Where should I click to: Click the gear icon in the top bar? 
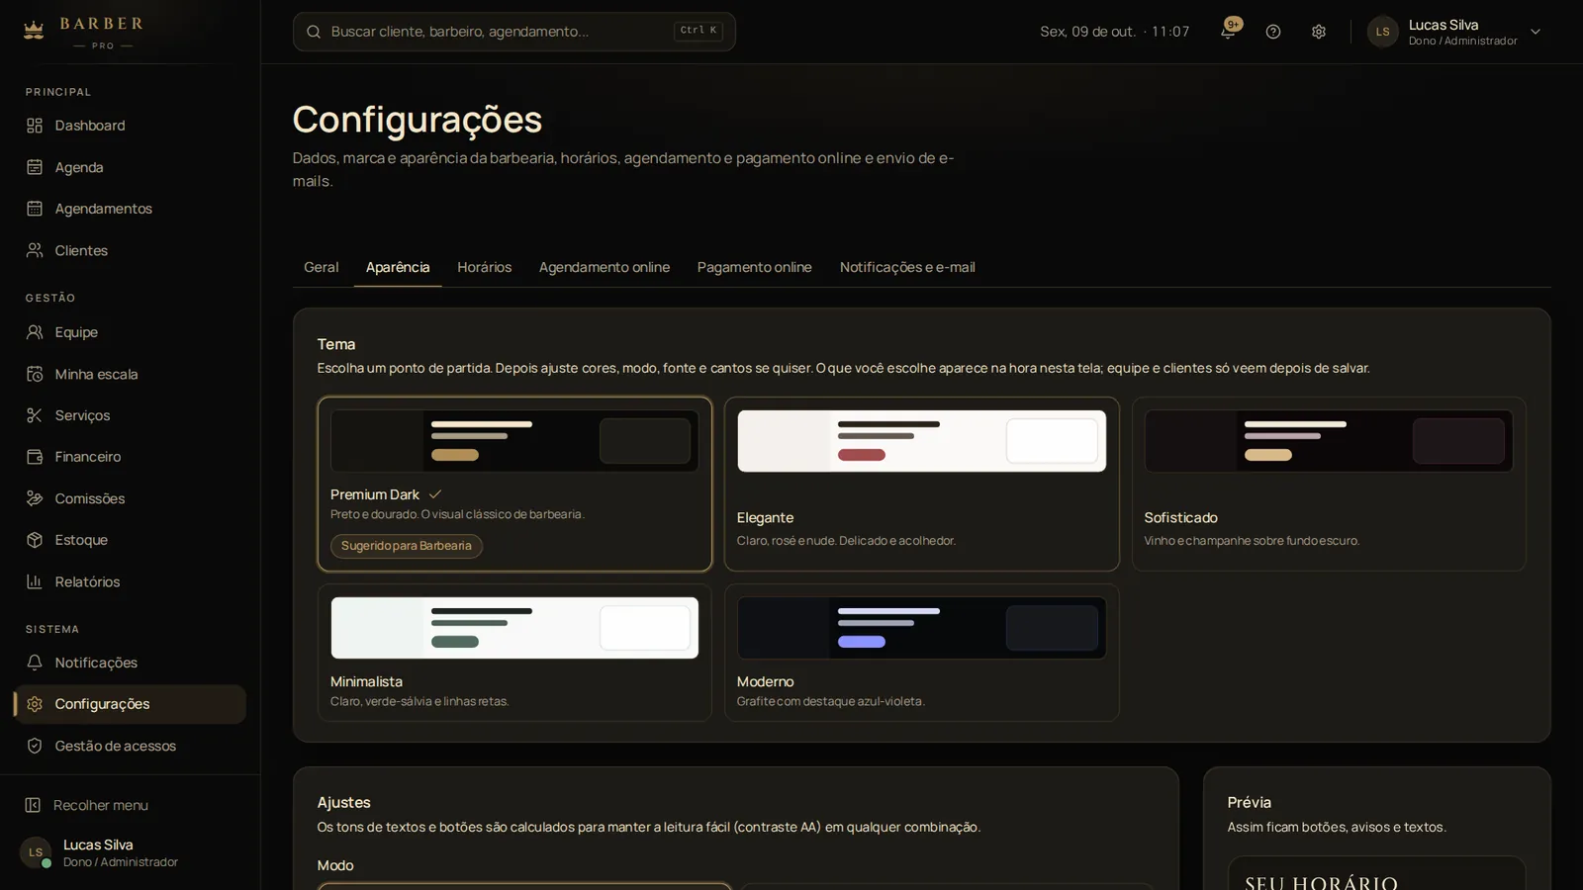[x=1319, y=32]
